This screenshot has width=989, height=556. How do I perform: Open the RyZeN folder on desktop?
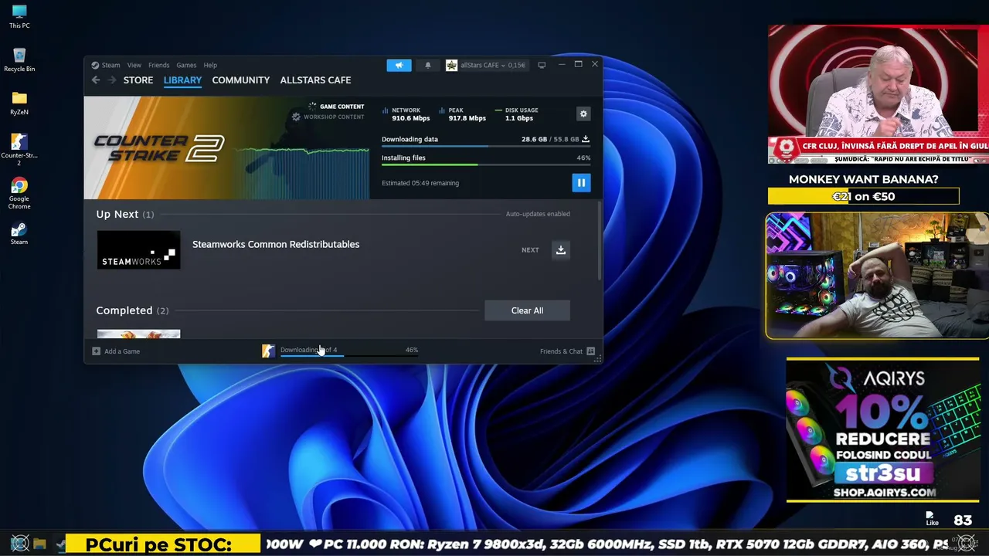(19, 103)
